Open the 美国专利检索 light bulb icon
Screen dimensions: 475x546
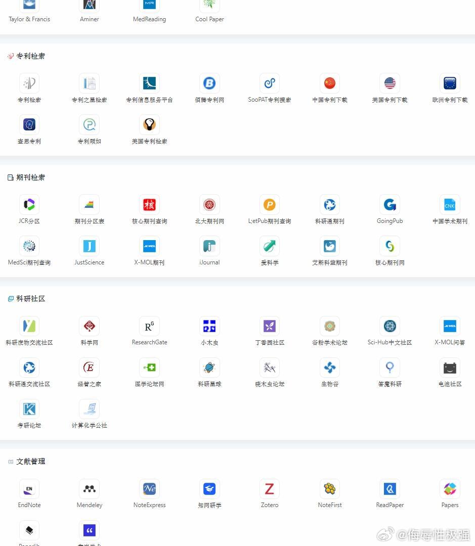point(150,124)
